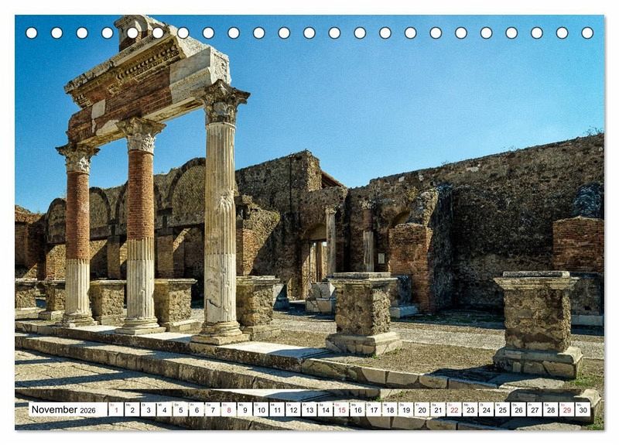Select day 11 in the date row
The image size is (619, 445).
tap(277, 409)
